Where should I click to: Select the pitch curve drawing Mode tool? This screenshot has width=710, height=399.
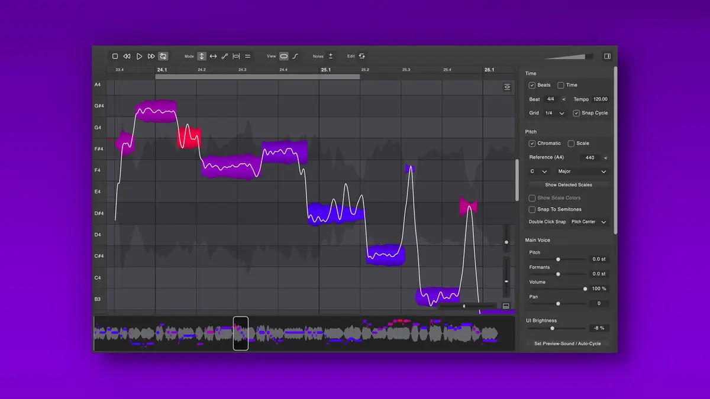pos(225,56)
